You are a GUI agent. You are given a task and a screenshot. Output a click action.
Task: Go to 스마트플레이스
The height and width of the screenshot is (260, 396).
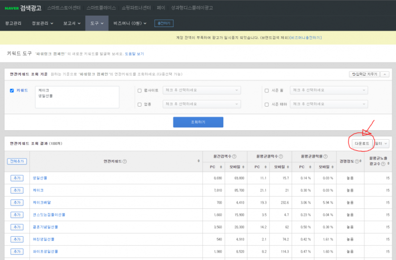pyautogui.click(x=101, y=8)
